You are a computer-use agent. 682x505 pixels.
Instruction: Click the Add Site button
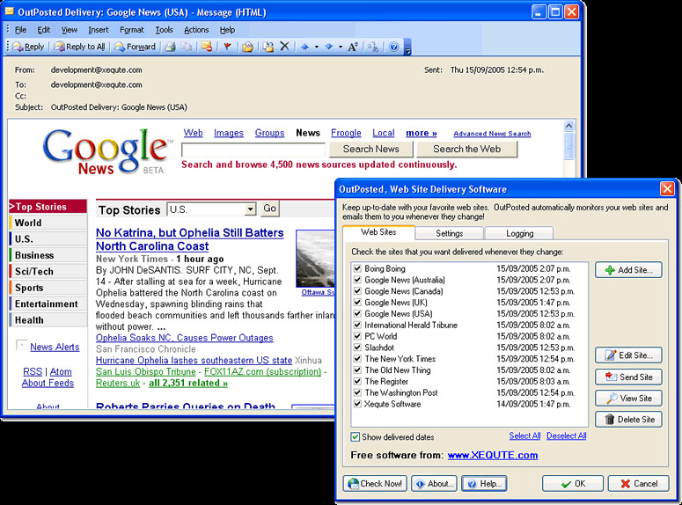click(628, 270)
